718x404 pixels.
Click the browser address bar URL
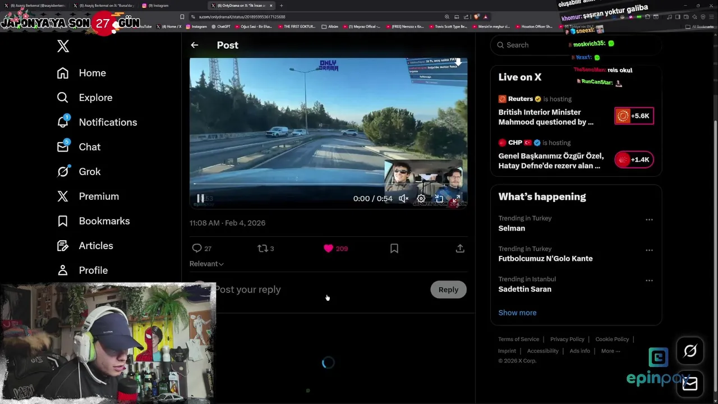[x=242, y=17]
